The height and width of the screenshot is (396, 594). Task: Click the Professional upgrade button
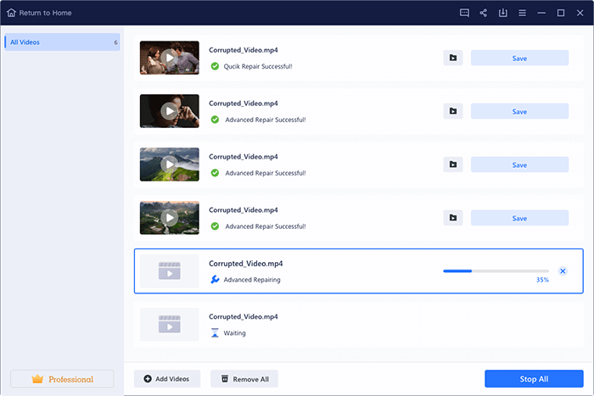(x=62, y=379)
